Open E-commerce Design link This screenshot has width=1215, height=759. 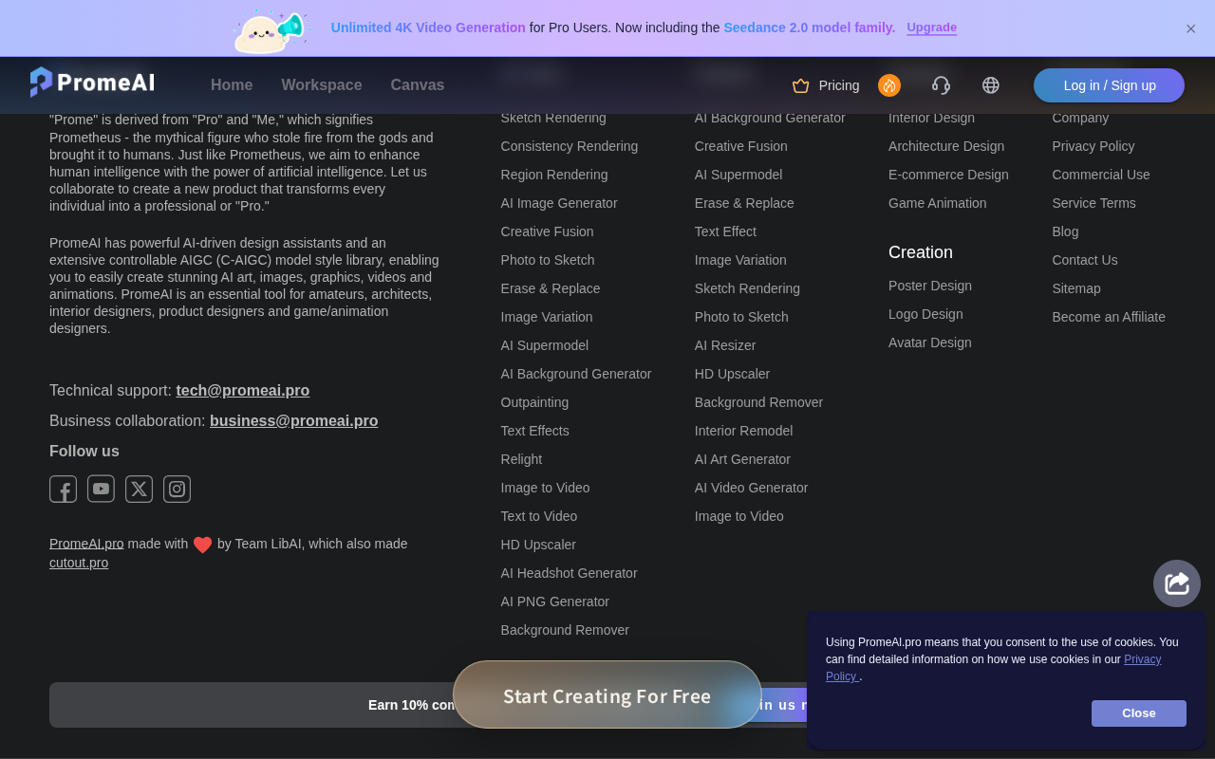coord(948,175)
